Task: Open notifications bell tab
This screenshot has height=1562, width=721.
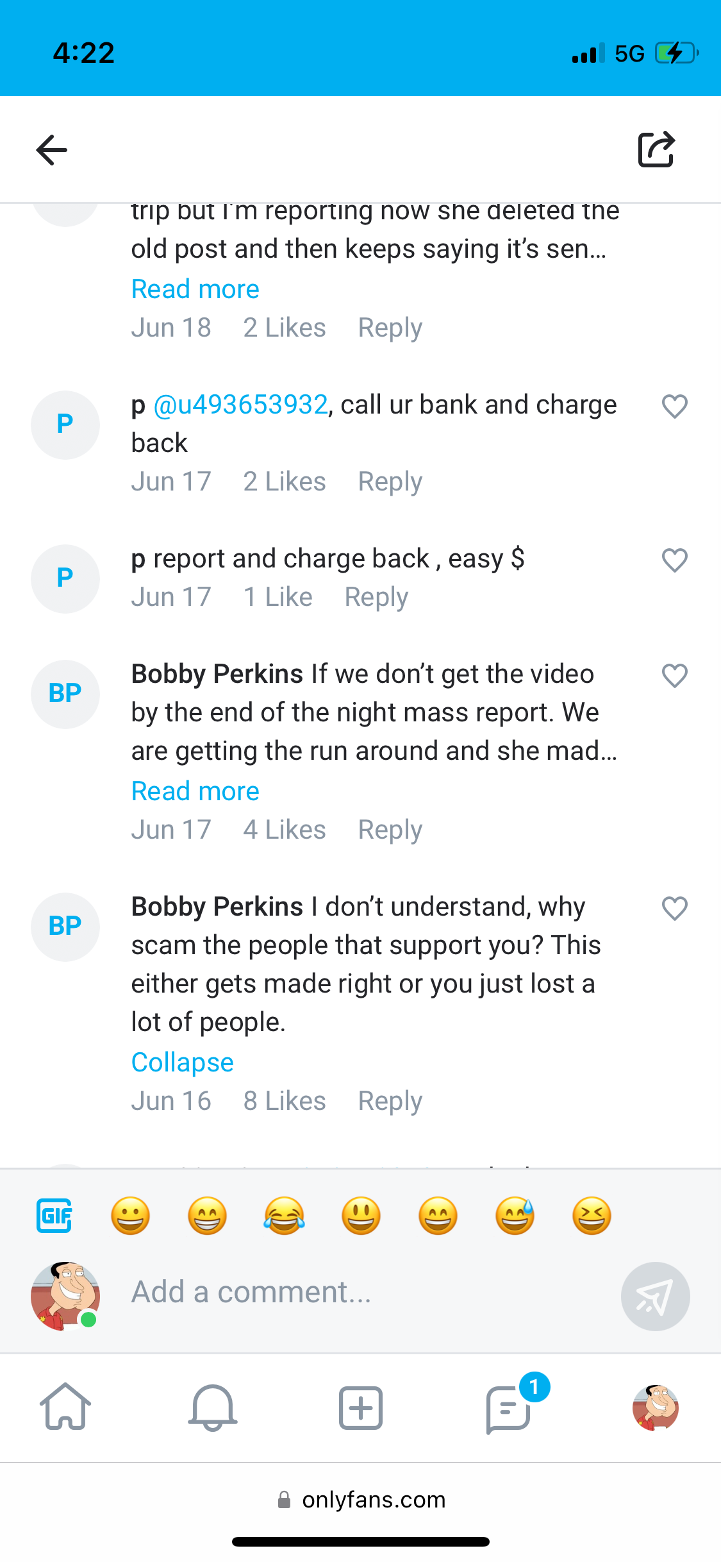Action: coord(213,1407)
